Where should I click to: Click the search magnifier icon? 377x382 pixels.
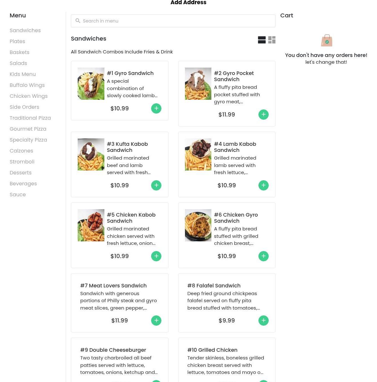point(78,21)
